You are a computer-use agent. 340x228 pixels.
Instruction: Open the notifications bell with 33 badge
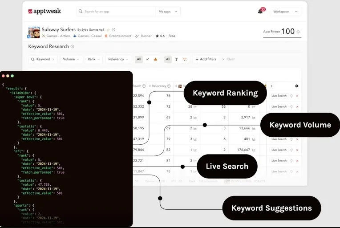pyautogui.click(x=261, y=11)
